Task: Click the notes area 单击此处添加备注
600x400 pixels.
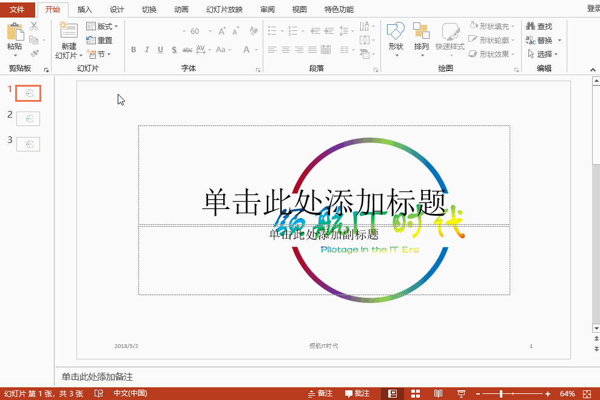Action: 97,377
